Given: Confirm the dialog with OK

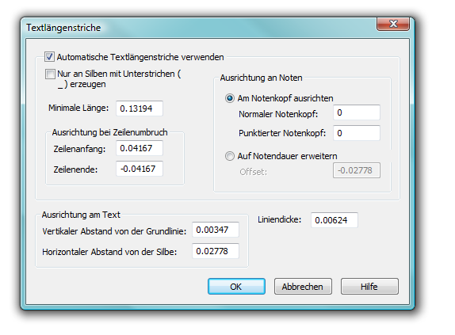Looking at the screenshot, I should click(x=236, y=287).
